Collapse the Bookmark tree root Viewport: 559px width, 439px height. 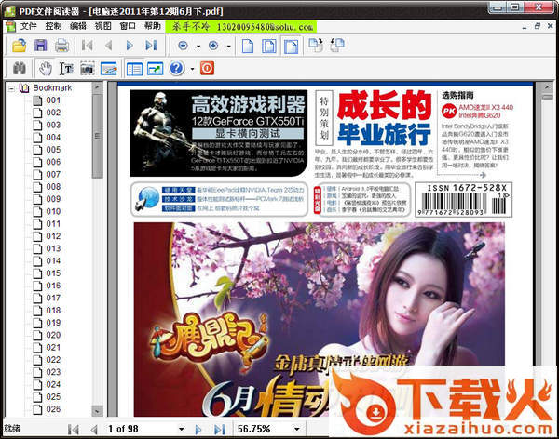coord(10,88)
